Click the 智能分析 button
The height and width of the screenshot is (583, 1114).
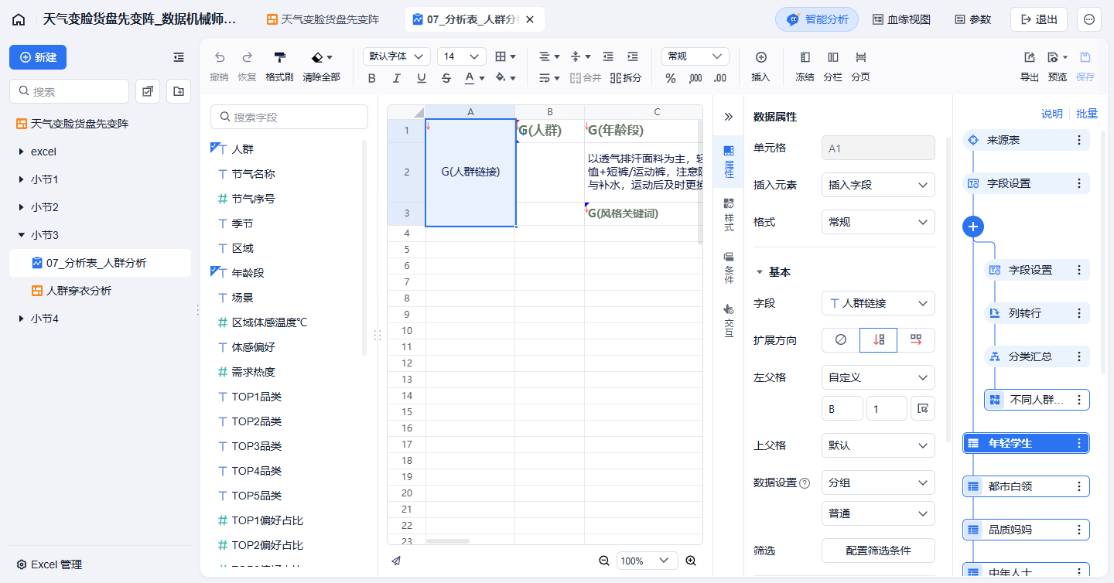click(x=817, y=19)
